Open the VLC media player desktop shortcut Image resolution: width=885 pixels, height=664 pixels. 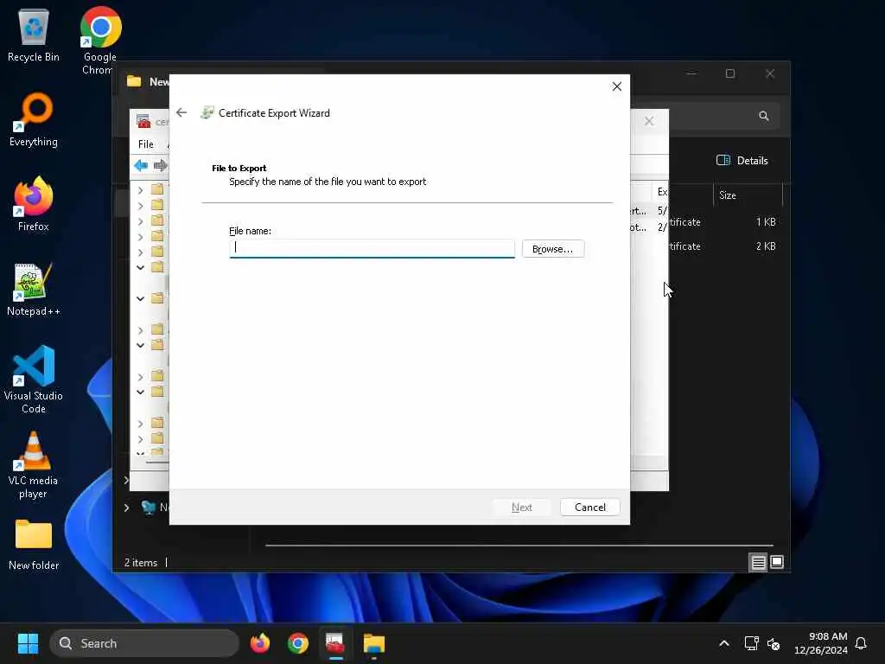(34, 464)
